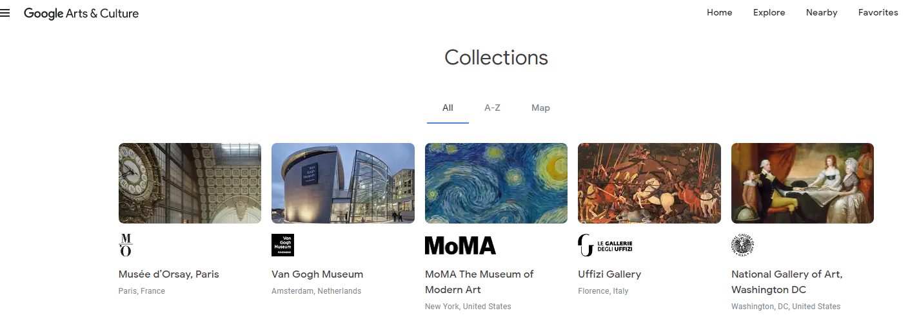Screen dimensions: 910x324
Task: Click the Google Arts & Culture logo
Action: (81, 13)
